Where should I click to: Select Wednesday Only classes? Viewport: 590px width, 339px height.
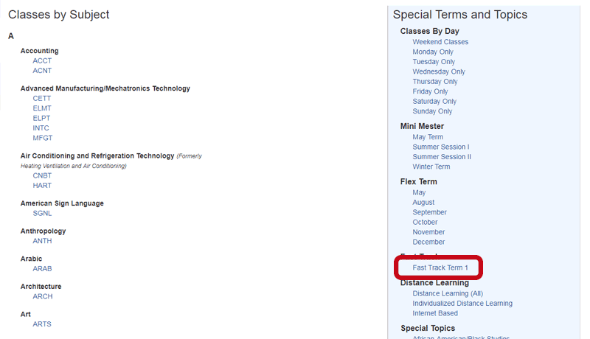pyautogui.click(x=439, y=71)
